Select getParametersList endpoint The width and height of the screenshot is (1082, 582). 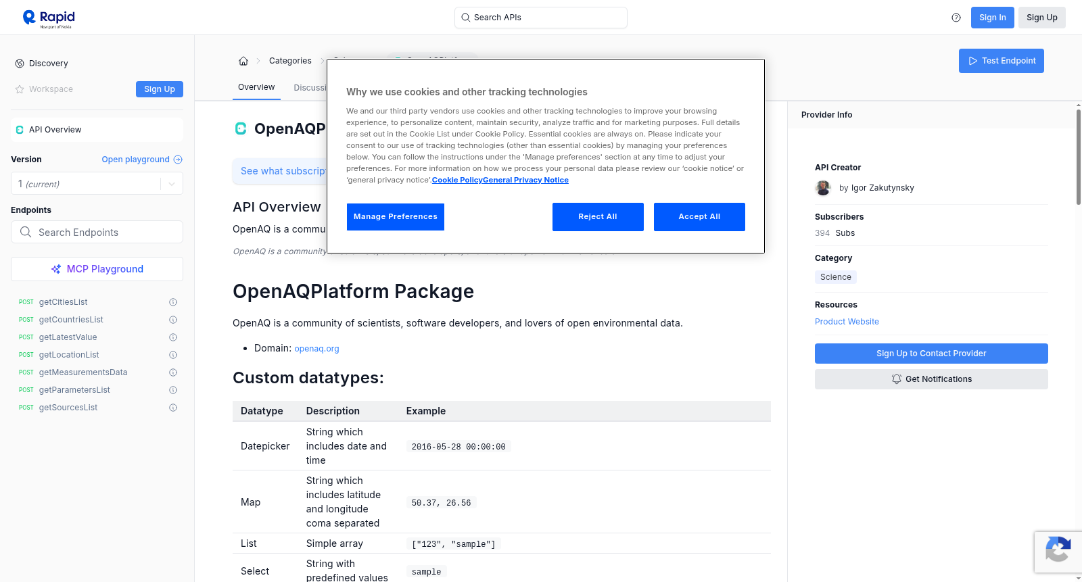74,390
